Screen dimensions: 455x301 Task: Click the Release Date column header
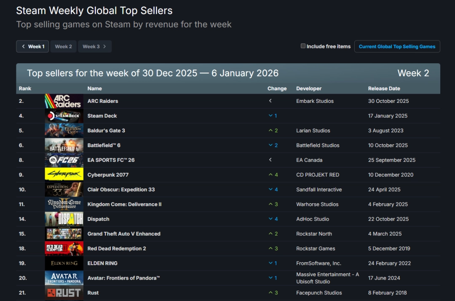384,89
